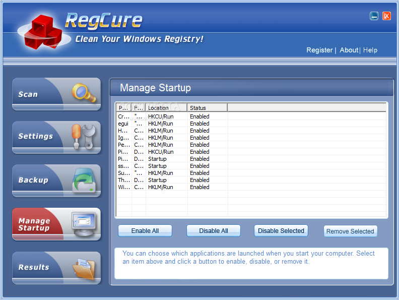The height and width of the screenshot is (300, 399).
Task: Select the 'Ig...' startup row
Action: (x=251, y=138)
